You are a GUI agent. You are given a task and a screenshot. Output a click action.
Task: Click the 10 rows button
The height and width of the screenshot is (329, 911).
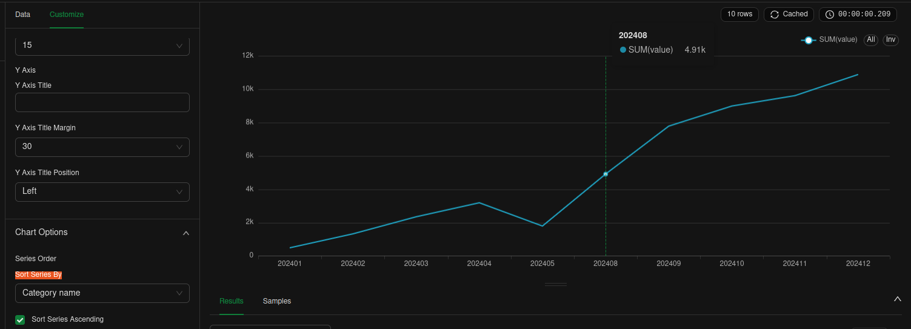pos(739,15)
